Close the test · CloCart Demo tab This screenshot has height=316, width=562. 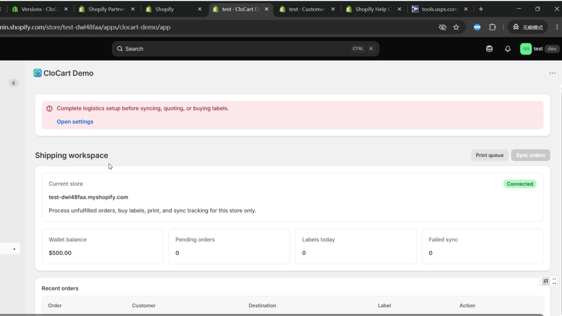(267, 9)
